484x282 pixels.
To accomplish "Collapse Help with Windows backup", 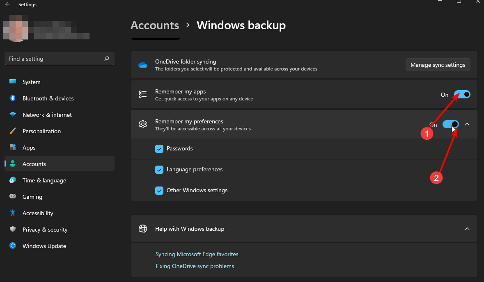I will 467,228.
